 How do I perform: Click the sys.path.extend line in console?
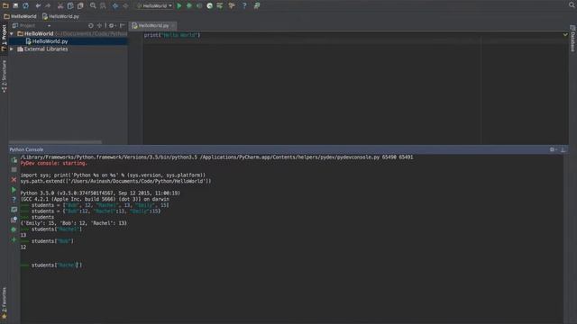click(x=116, y=181)
